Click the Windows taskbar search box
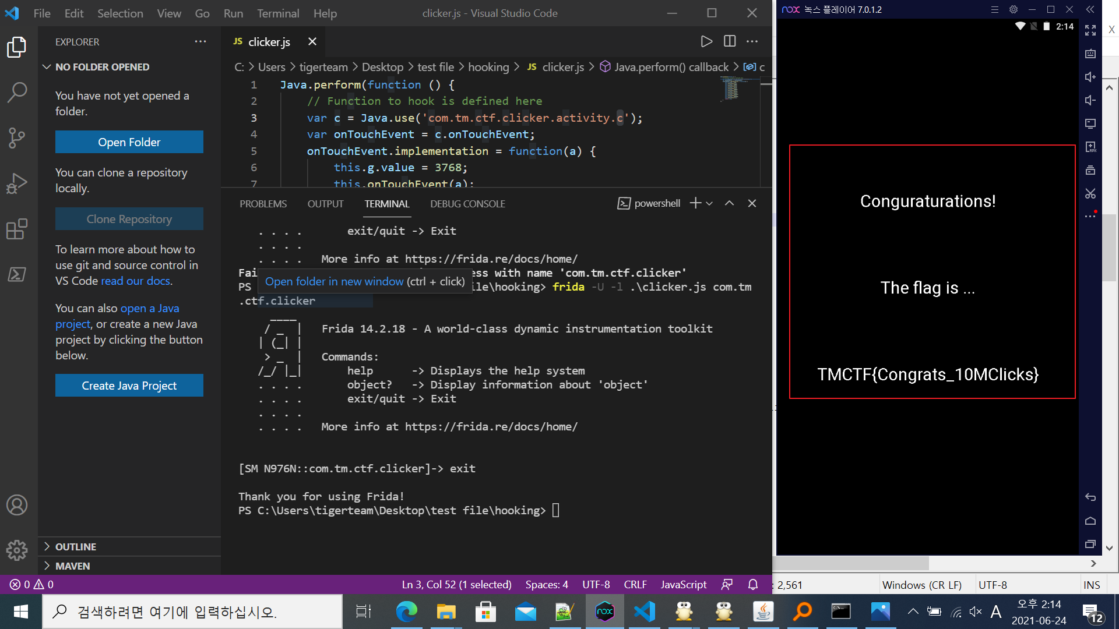 (x=192, y=612)
